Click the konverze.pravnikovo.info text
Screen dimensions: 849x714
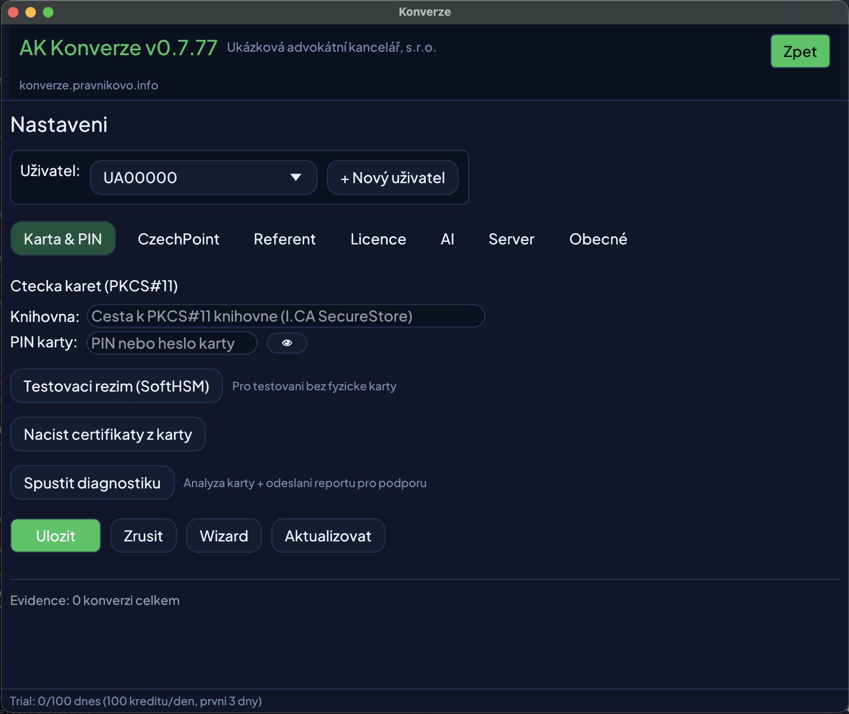(88, 85)
